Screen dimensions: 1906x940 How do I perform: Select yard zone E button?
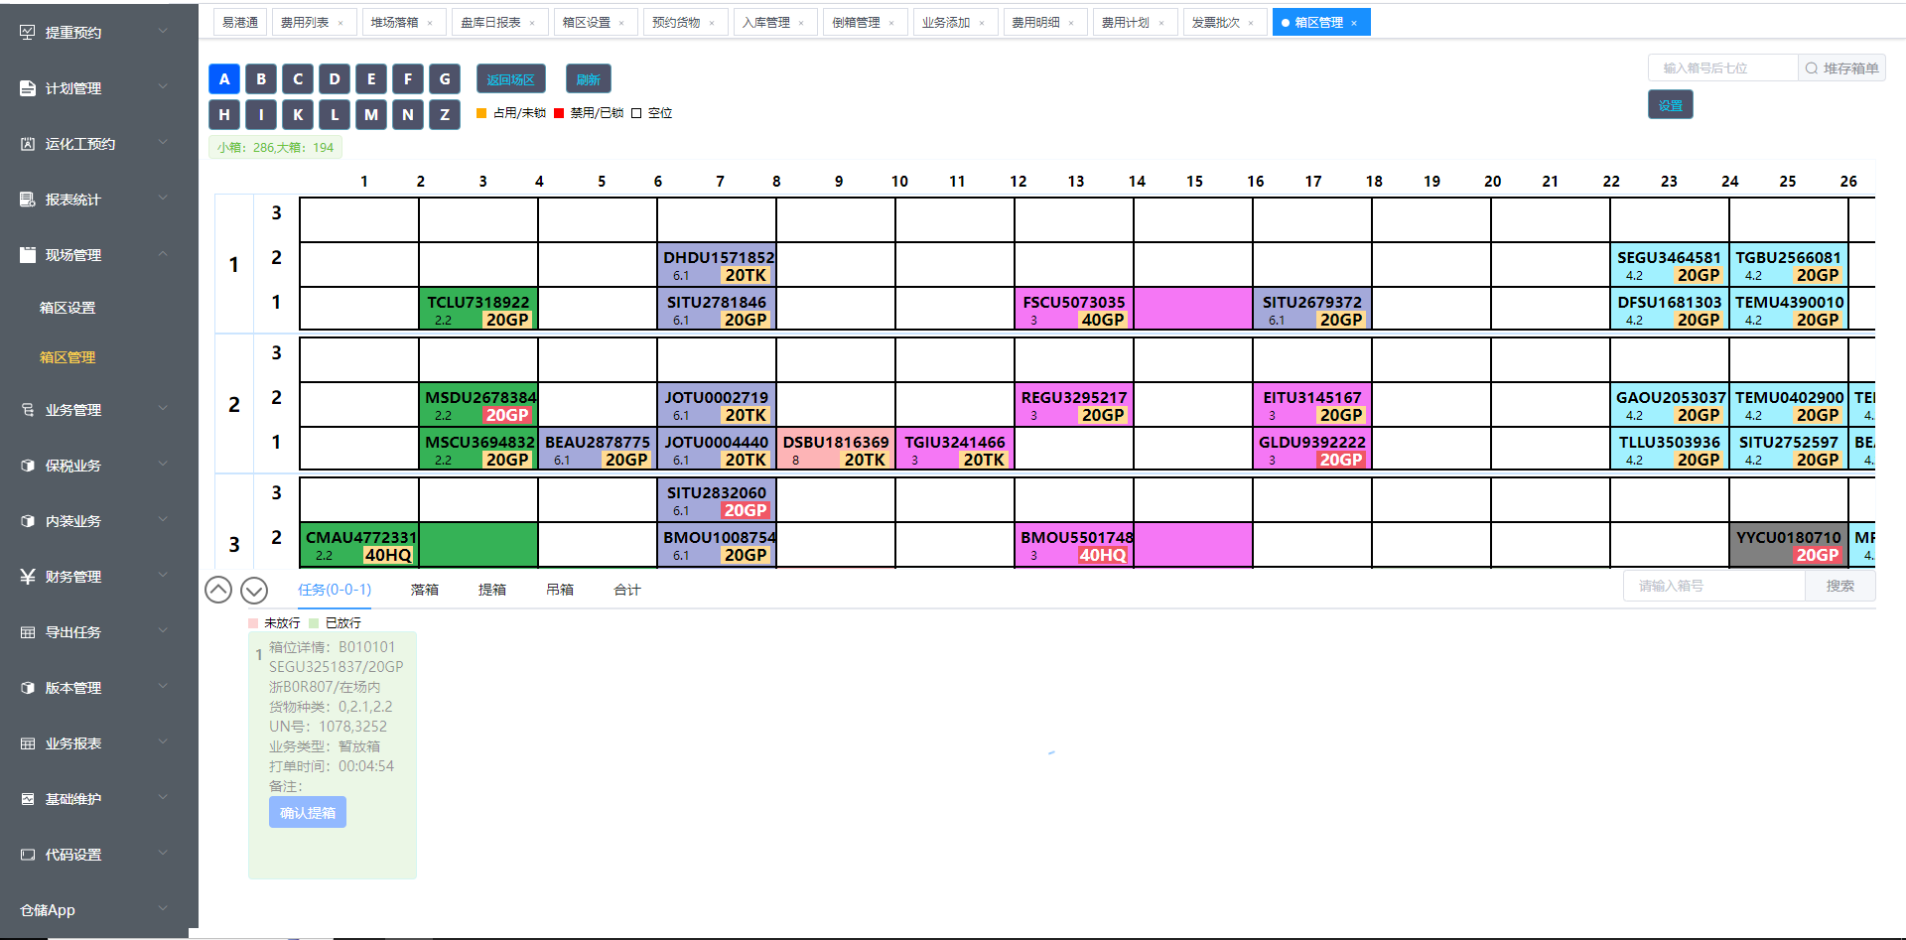[x=371, y=79]
